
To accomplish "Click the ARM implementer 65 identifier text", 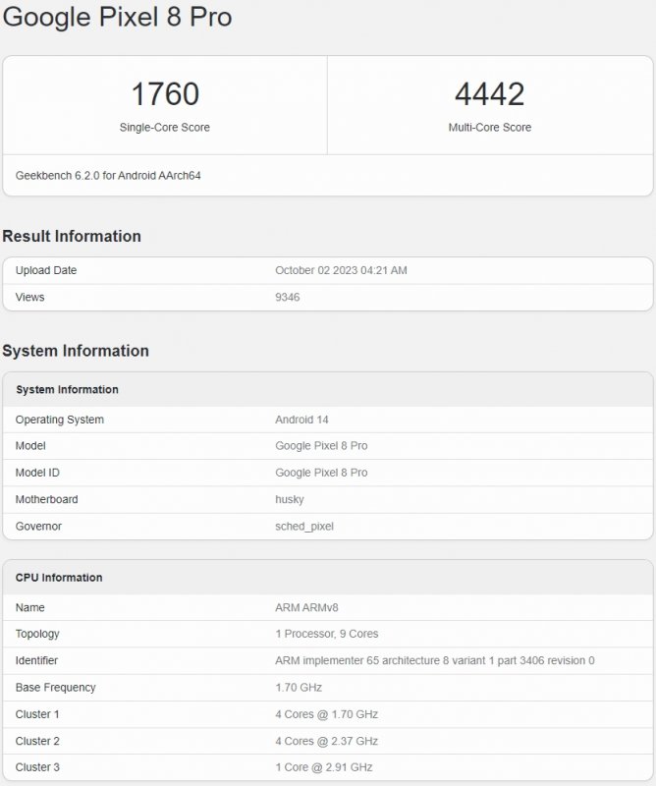I will (434, 660).
